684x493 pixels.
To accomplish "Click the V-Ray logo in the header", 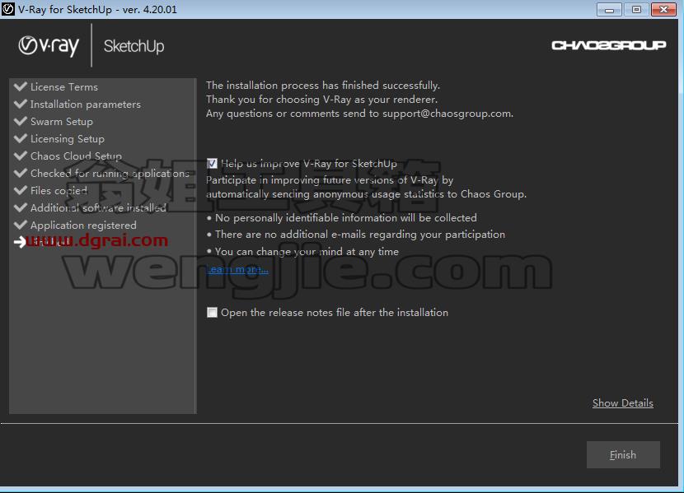I will pos(49,46).
